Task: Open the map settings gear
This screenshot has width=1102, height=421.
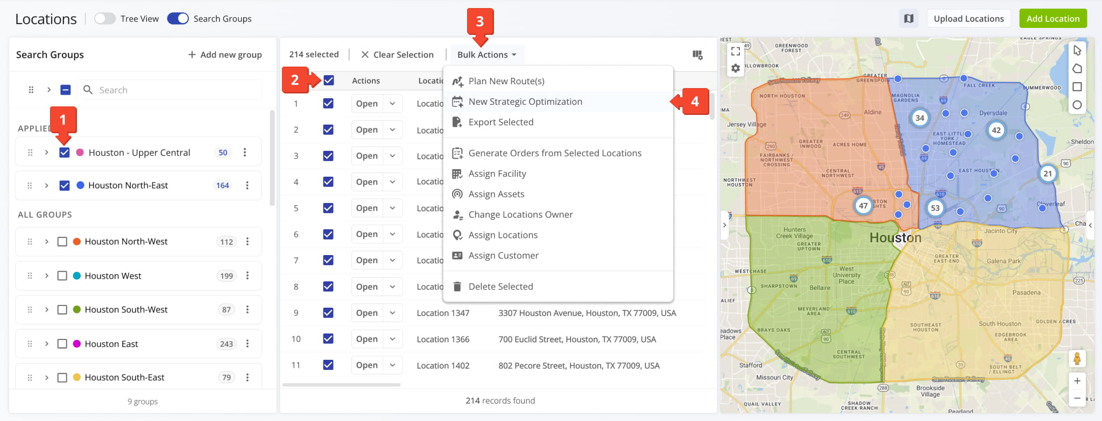Action: (x=736, y=69)
